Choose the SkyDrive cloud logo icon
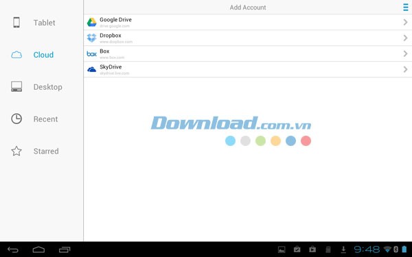 92,69
